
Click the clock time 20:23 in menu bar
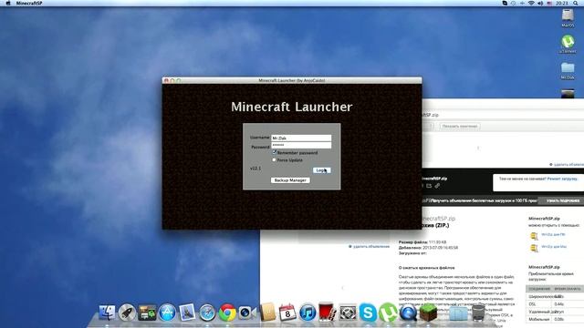pos(562,3)
